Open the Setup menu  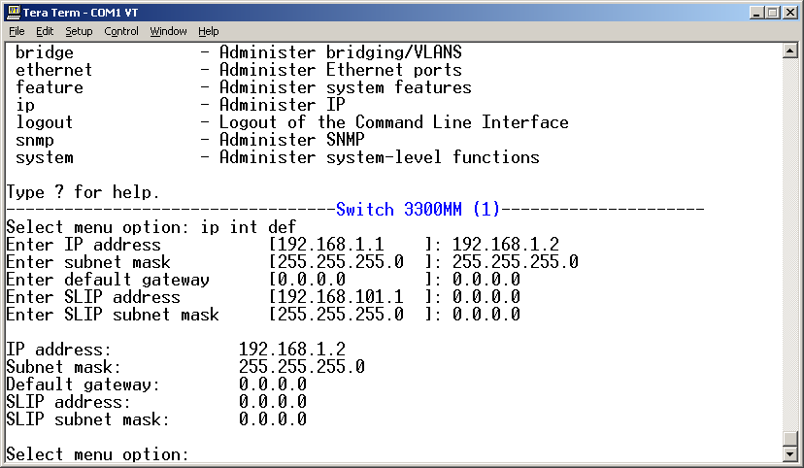click(x=79, y=31)
